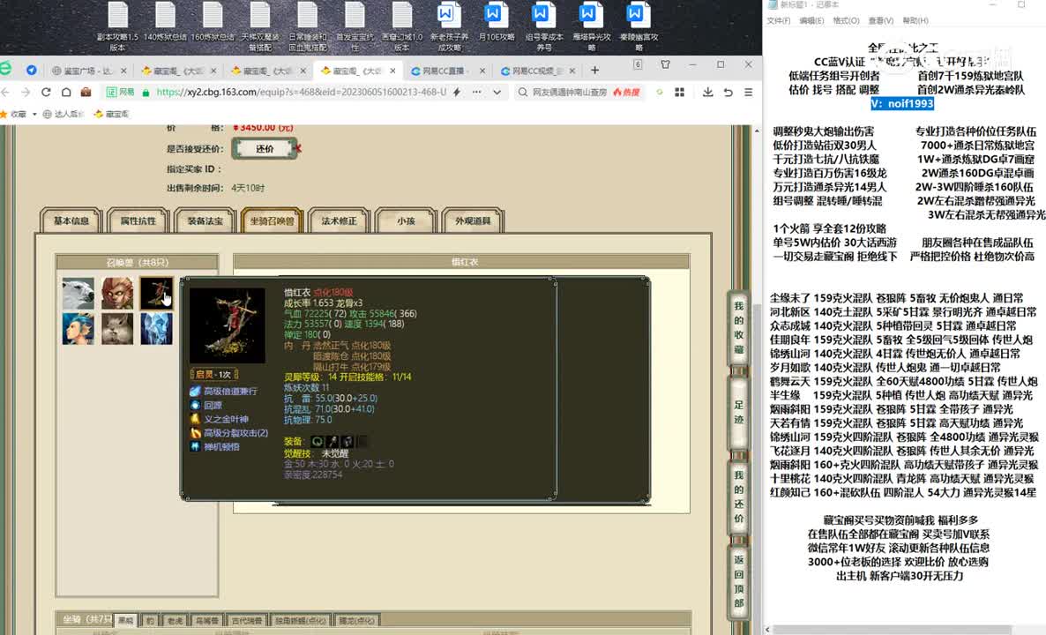Click the first green ring equipment icon
The height and width of the screenshot is (635, 1046).
318,441
